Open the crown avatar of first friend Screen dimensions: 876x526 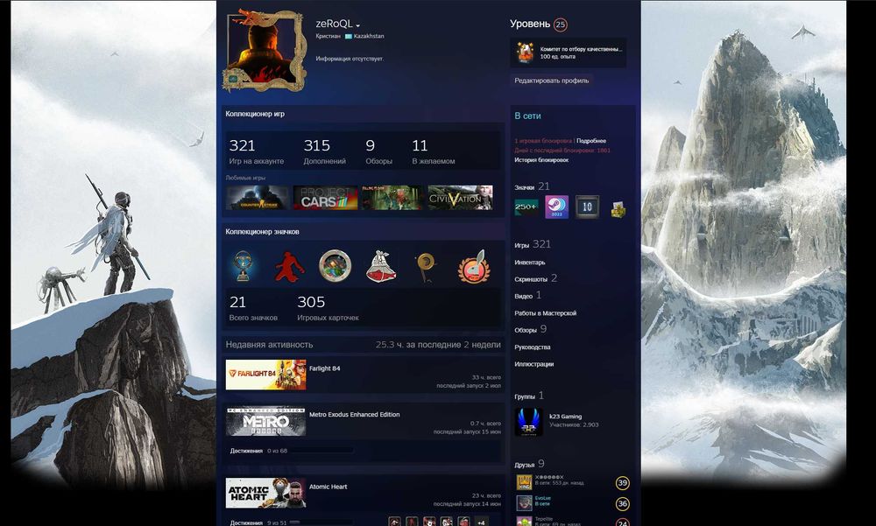coord(524,482)
